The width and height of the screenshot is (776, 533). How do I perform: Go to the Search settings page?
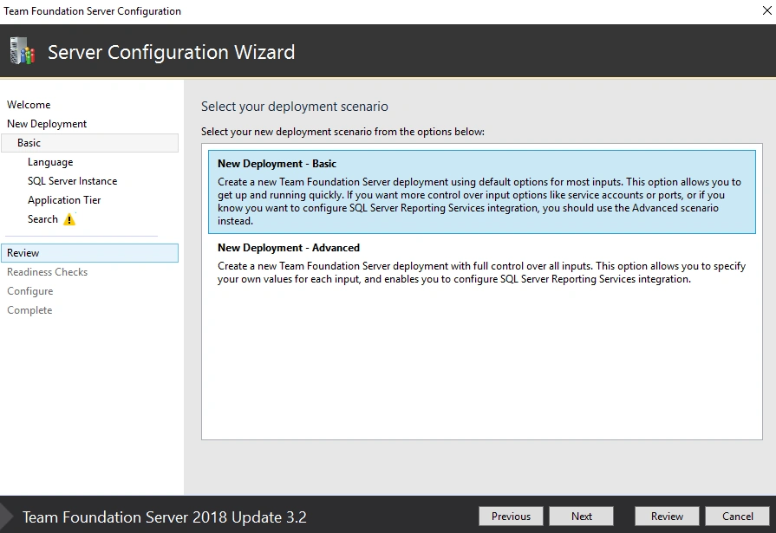click(x=42, y=219)
